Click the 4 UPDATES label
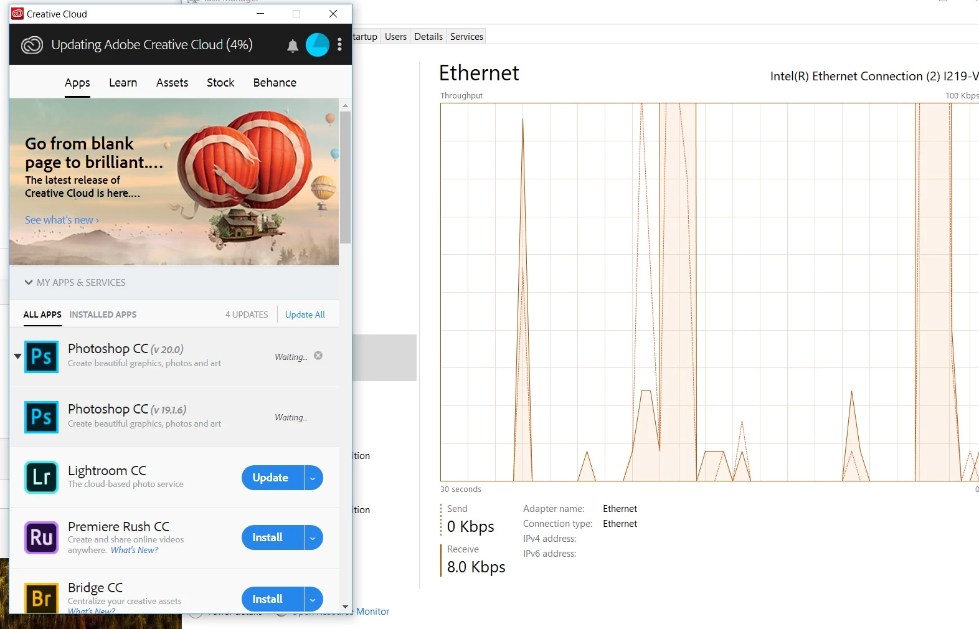 pos(247,314)
